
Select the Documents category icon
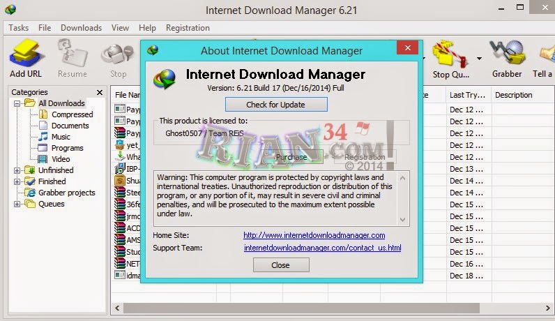[x=43, y=126]
